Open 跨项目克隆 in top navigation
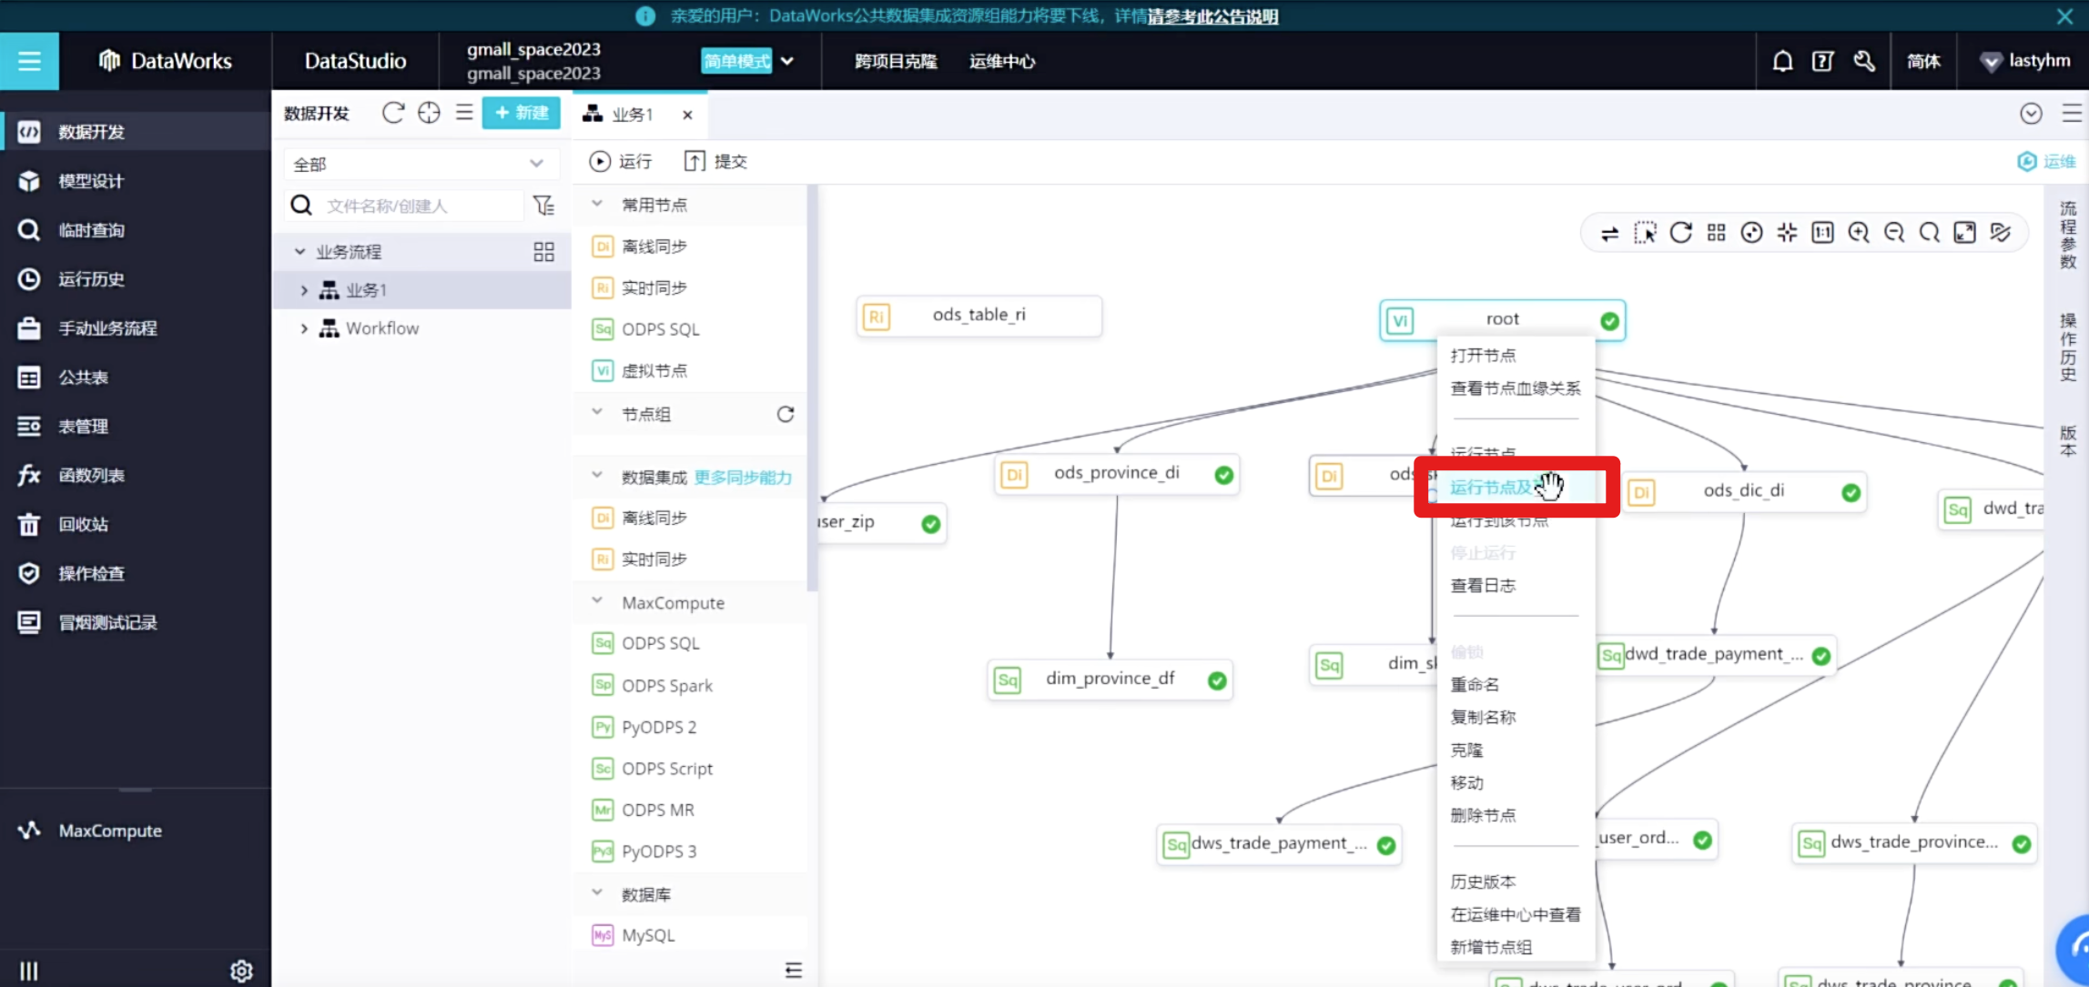 pyautogui.click(x=896, y=61)
